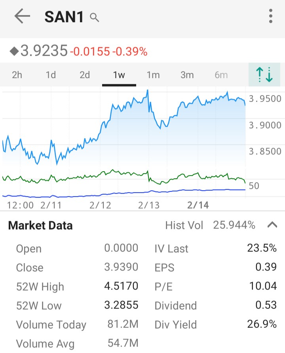Show the 1m chart range
Screen dimensions: 285x353
click(153, 75)
